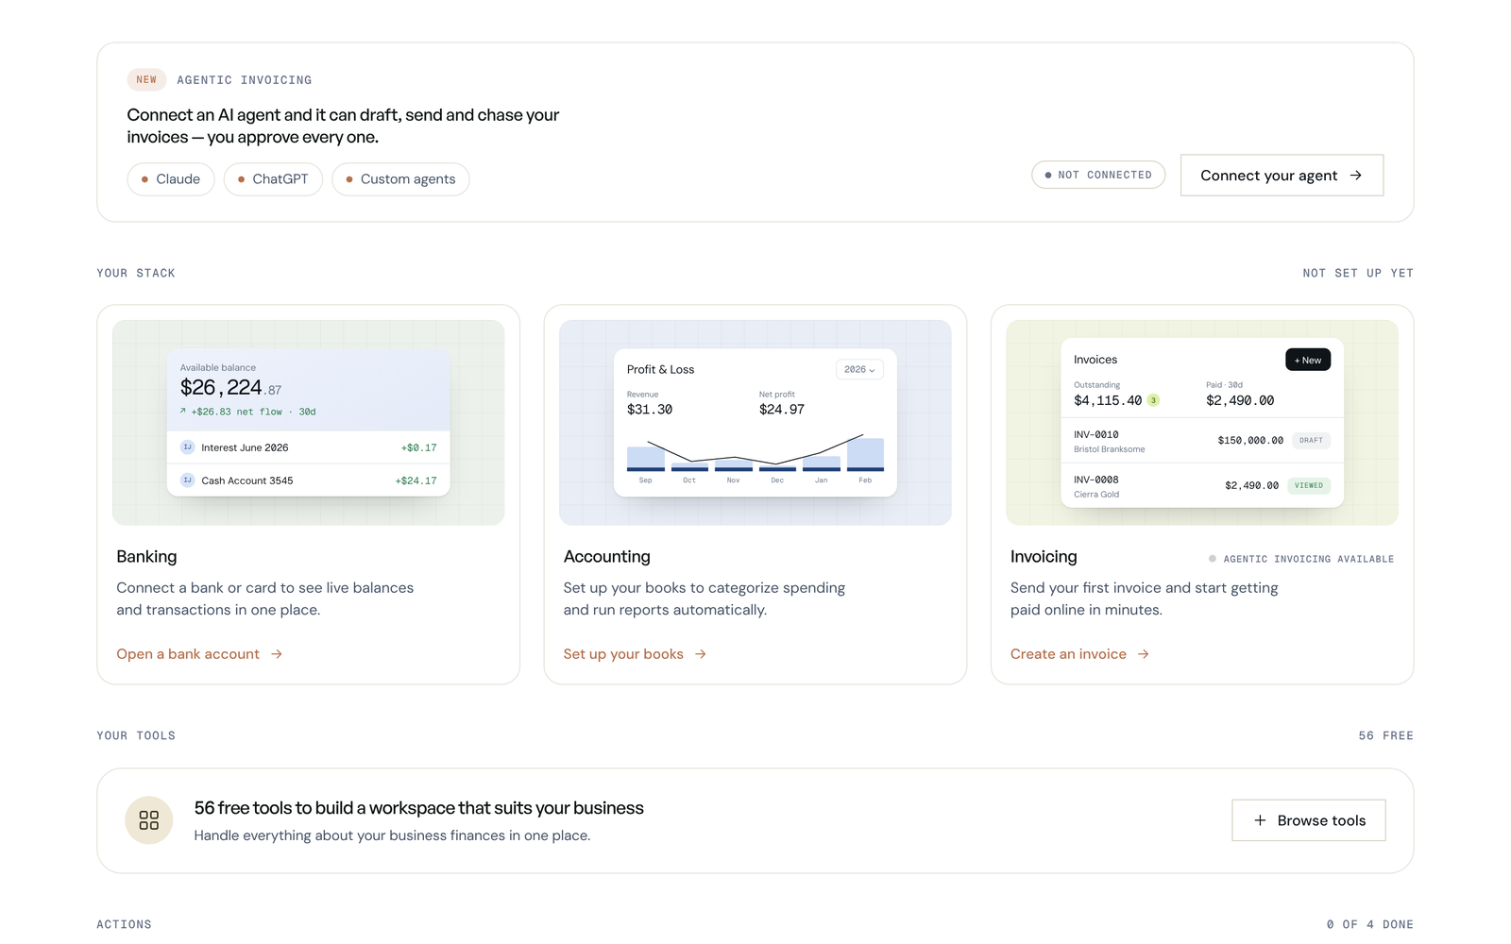This screenshot has width=1511, height=944.
Task: Click the arrow icon next to Open a bank account
Action: tap(277, 654)
